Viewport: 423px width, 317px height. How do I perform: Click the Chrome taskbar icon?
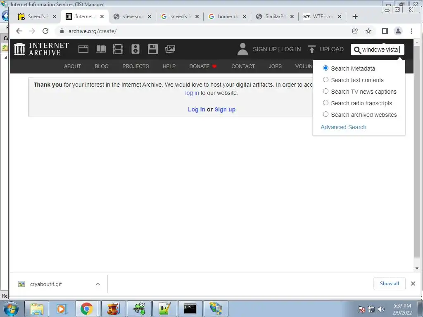point(86,309)
